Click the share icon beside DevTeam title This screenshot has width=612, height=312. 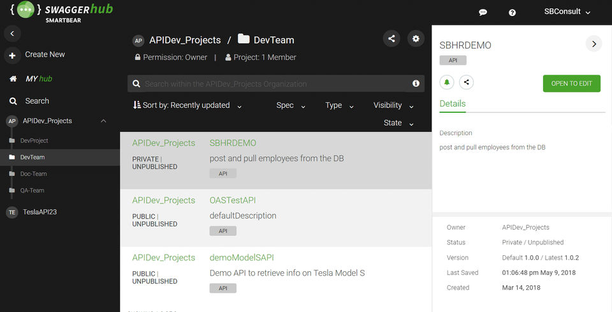click(x=391, y=39)
